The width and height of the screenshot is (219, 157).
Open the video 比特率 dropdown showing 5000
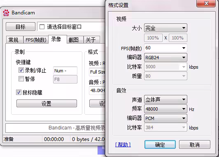[x=165, y=67]
